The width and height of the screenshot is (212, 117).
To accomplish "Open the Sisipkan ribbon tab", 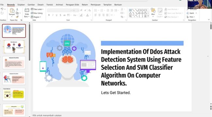I will pos(21,5).
